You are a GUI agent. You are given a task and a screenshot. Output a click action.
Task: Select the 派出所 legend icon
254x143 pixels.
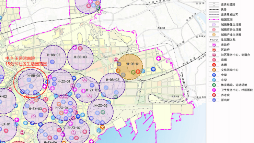tap(214, 100)
